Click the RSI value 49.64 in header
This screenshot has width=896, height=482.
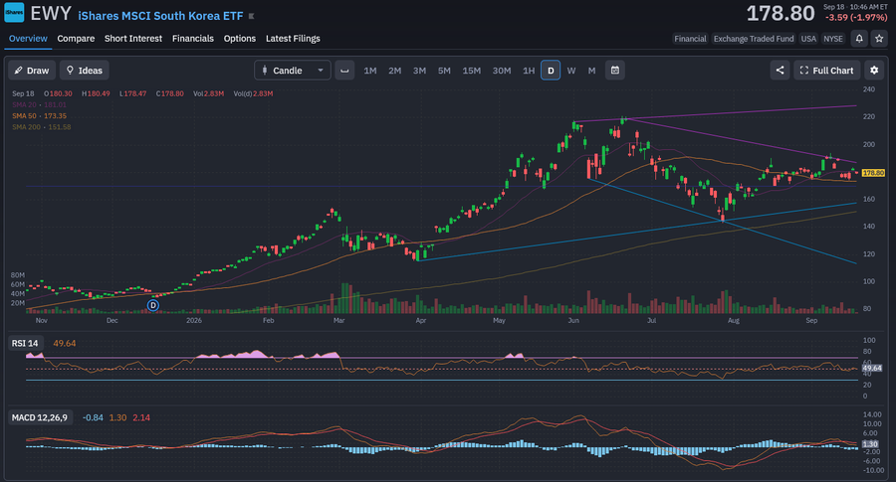point(64,344)
